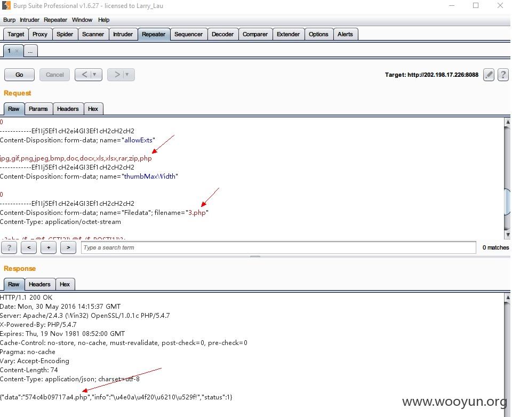
Task: Select Repeater sub-tab 1
Action: [x=10, y=51]
